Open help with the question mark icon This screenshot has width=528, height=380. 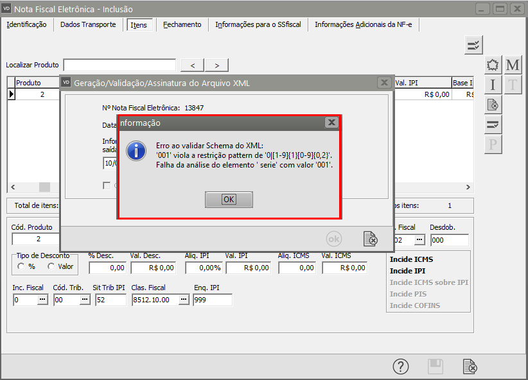(x=401, y=366)
